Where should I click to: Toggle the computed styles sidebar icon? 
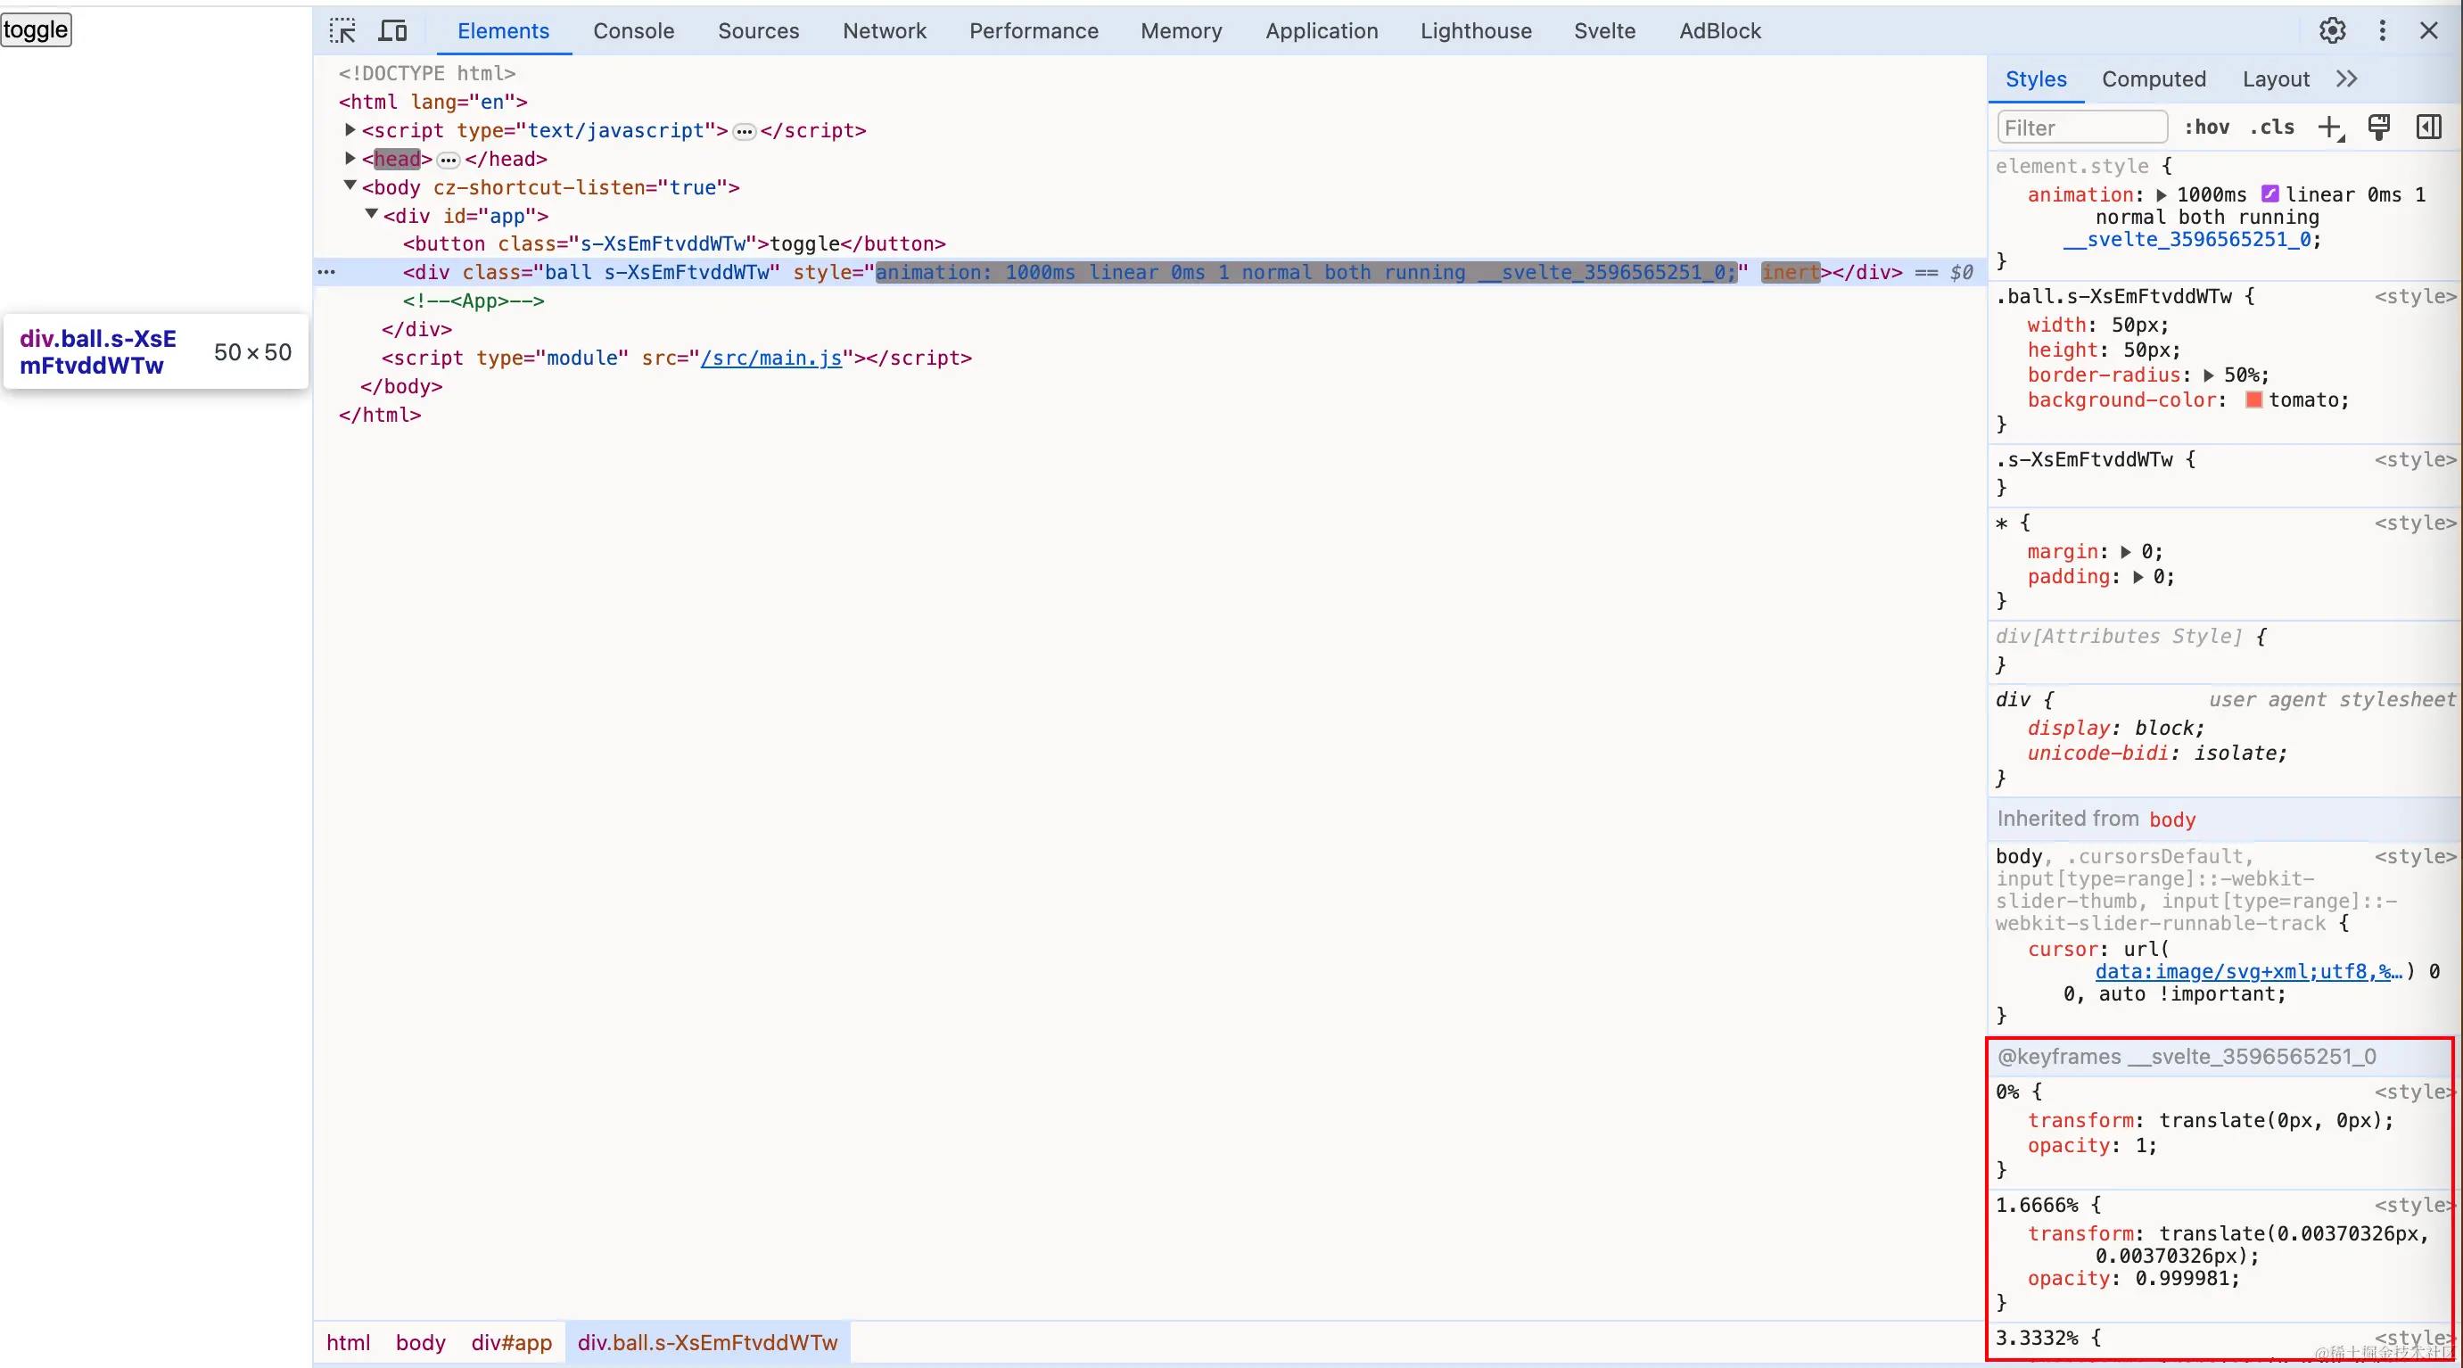2428,128
